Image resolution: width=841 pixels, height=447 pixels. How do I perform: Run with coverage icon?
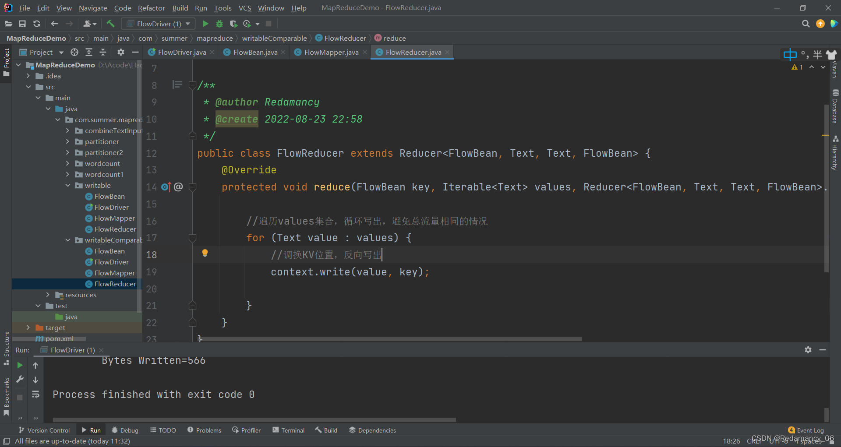click(x=233, y=24)
